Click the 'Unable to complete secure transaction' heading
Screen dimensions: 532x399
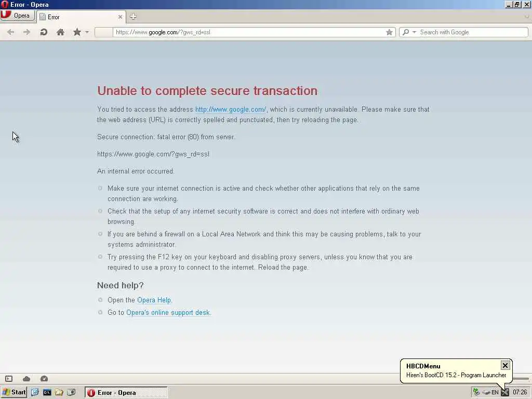207,91
